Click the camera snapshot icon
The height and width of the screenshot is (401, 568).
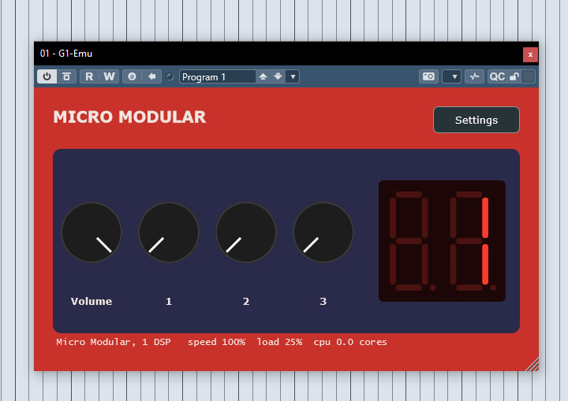[x=428, y=76]
